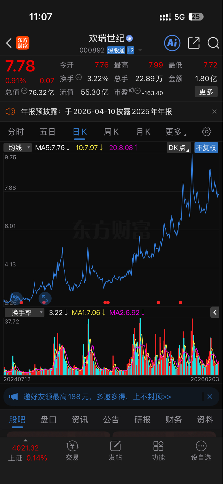Open 更多 quote details

point(206,92)
